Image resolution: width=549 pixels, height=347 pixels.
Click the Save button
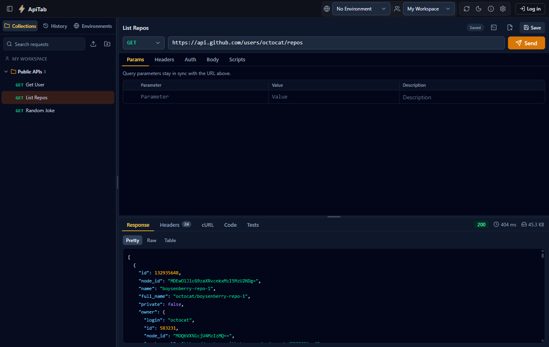(532, 27)
